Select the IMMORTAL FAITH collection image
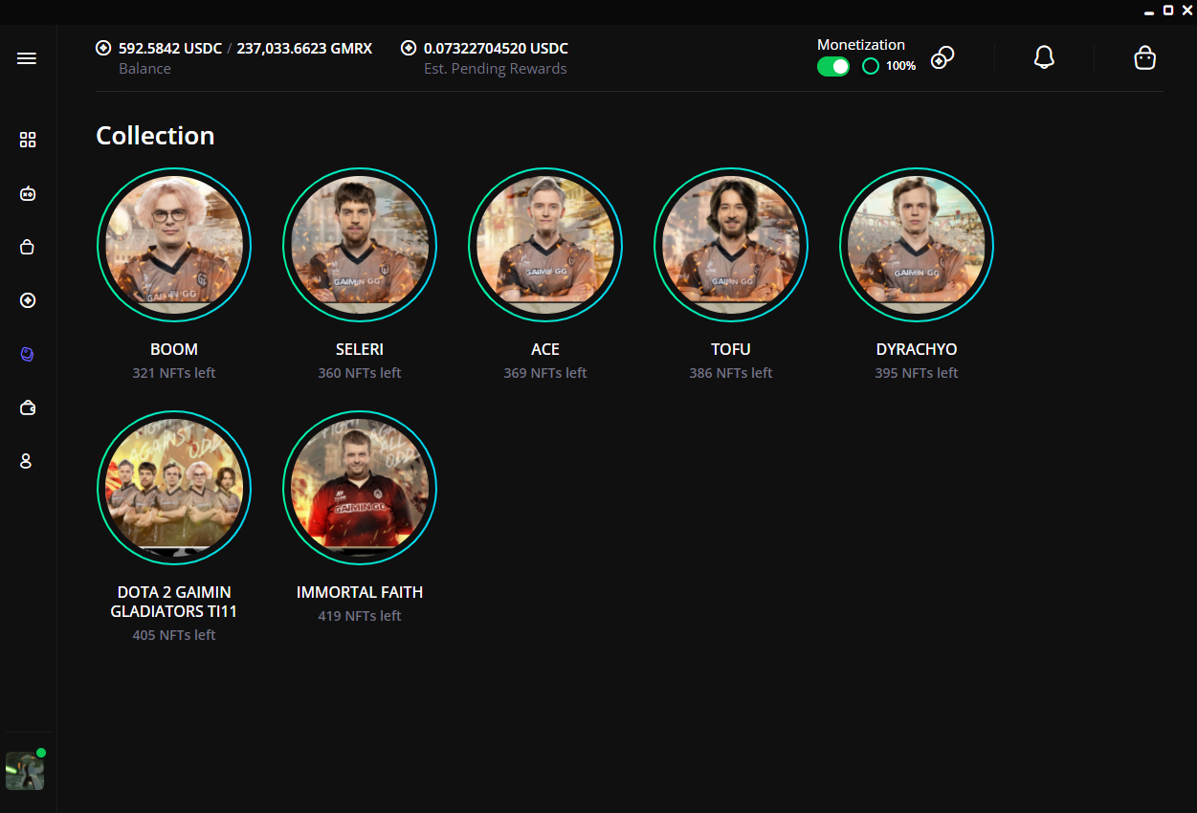The height and width of the screenshot is (813, 1197). tap(360, 489)
